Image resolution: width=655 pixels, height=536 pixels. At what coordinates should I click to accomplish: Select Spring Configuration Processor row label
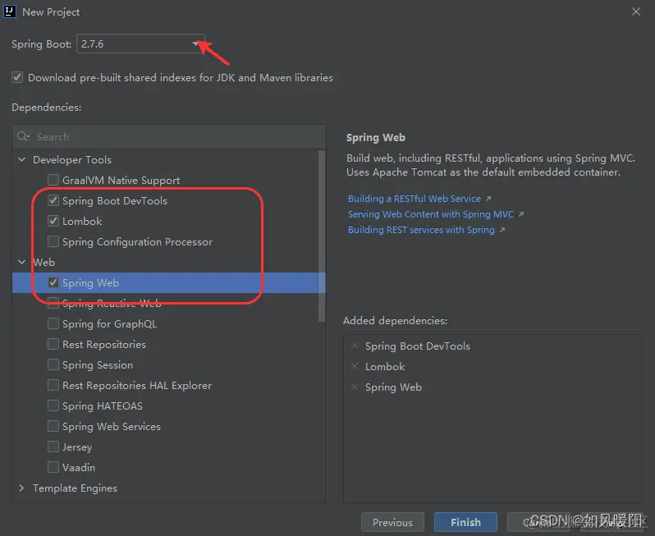coord(137,242)
